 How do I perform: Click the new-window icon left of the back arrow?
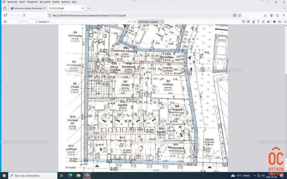point(6,15)
